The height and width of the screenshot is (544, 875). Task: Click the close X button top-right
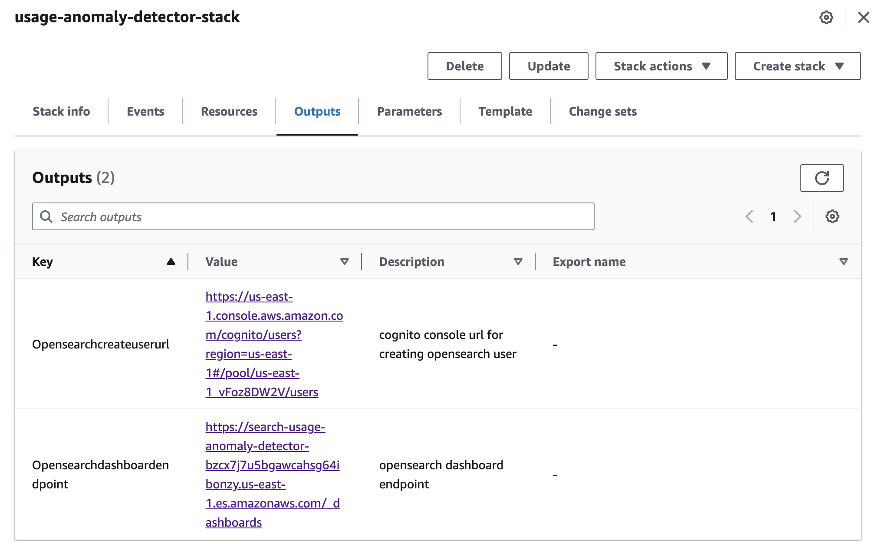pyautogui.click(x=861, y=17)
